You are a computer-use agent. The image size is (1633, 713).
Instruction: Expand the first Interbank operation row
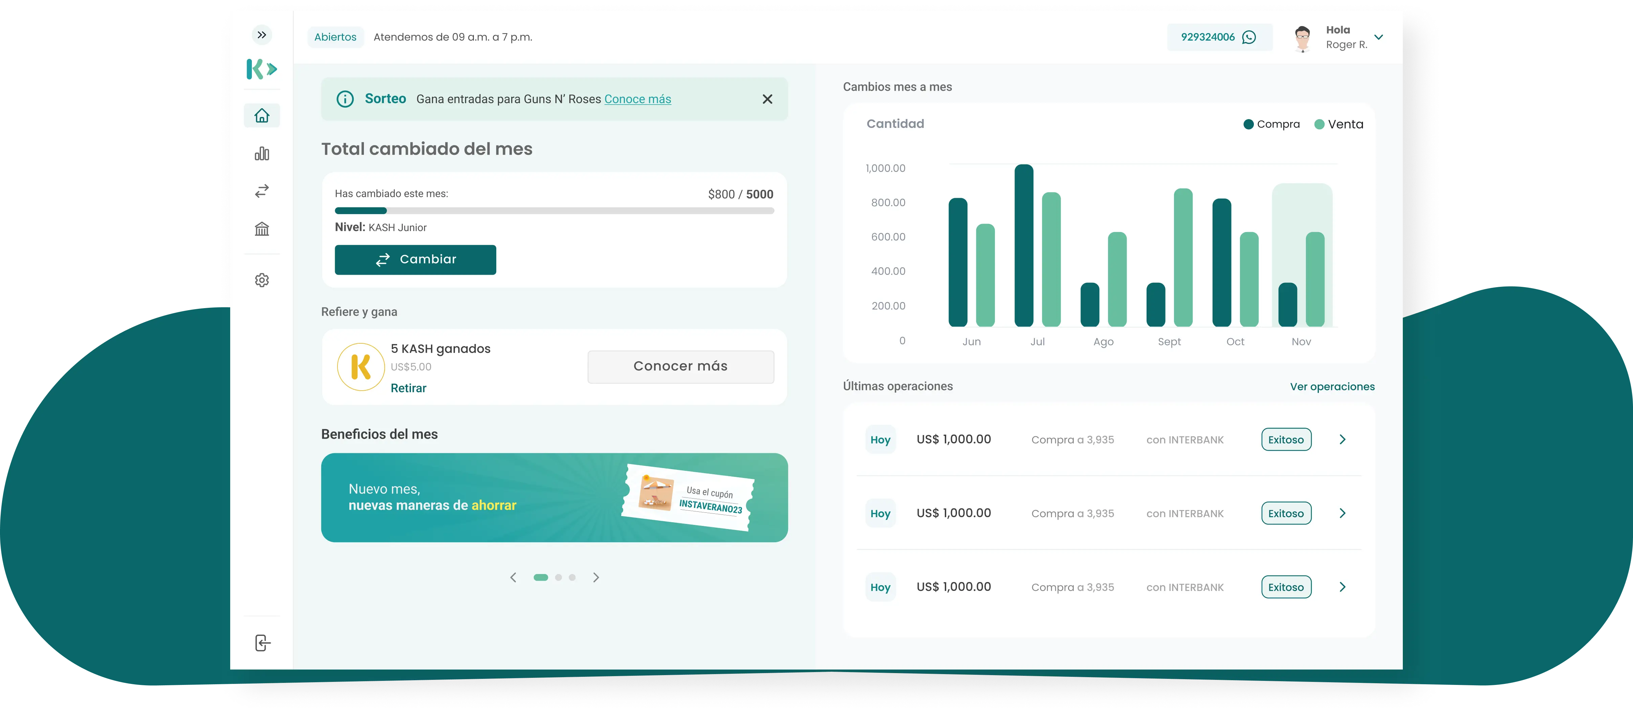[1342, 439]
